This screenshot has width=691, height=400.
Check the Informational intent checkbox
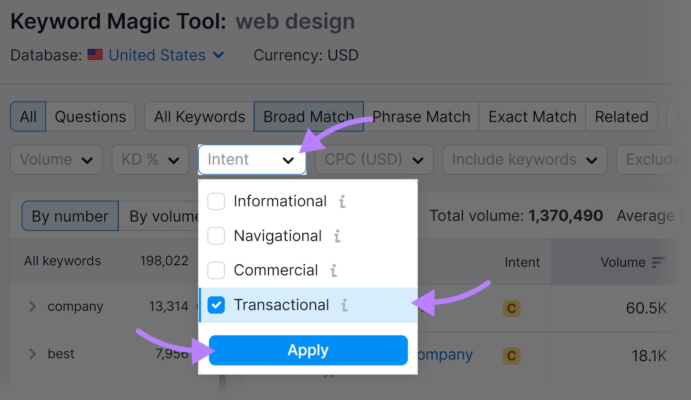(216, 201)
